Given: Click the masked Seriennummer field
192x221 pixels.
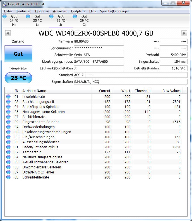Looking at the screenshot, I should [99, 48].
